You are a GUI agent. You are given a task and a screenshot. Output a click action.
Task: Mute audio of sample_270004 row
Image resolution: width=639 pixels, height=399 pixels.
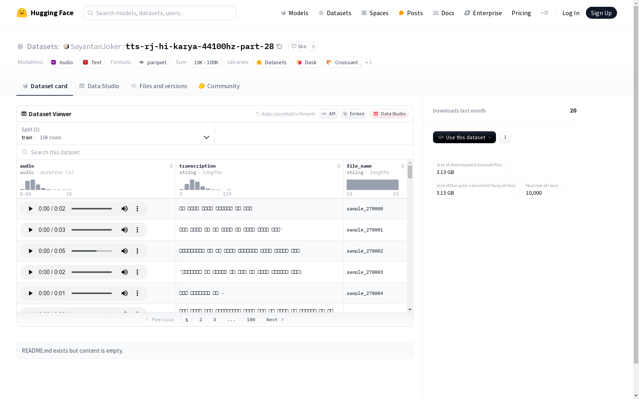coord(125,293)
